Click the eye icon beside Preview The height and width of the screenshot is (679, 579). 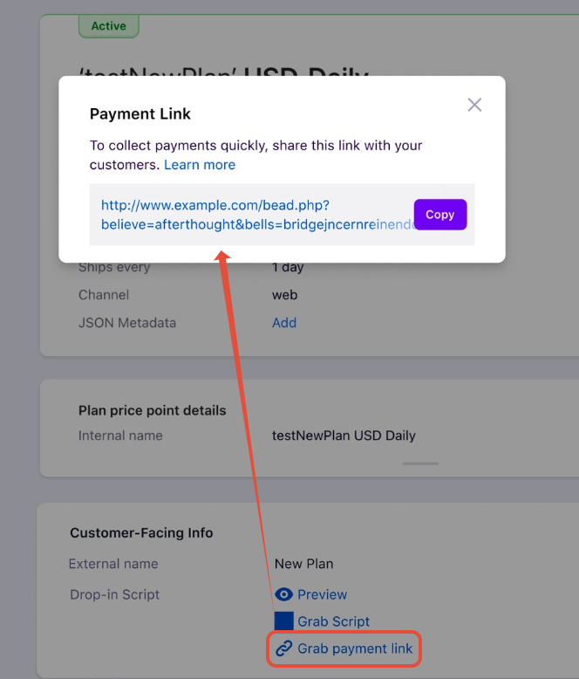click(x=284, y=594)
